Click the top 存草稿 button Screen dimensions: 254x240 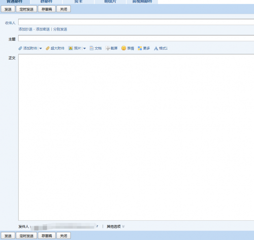pos(47,9)
